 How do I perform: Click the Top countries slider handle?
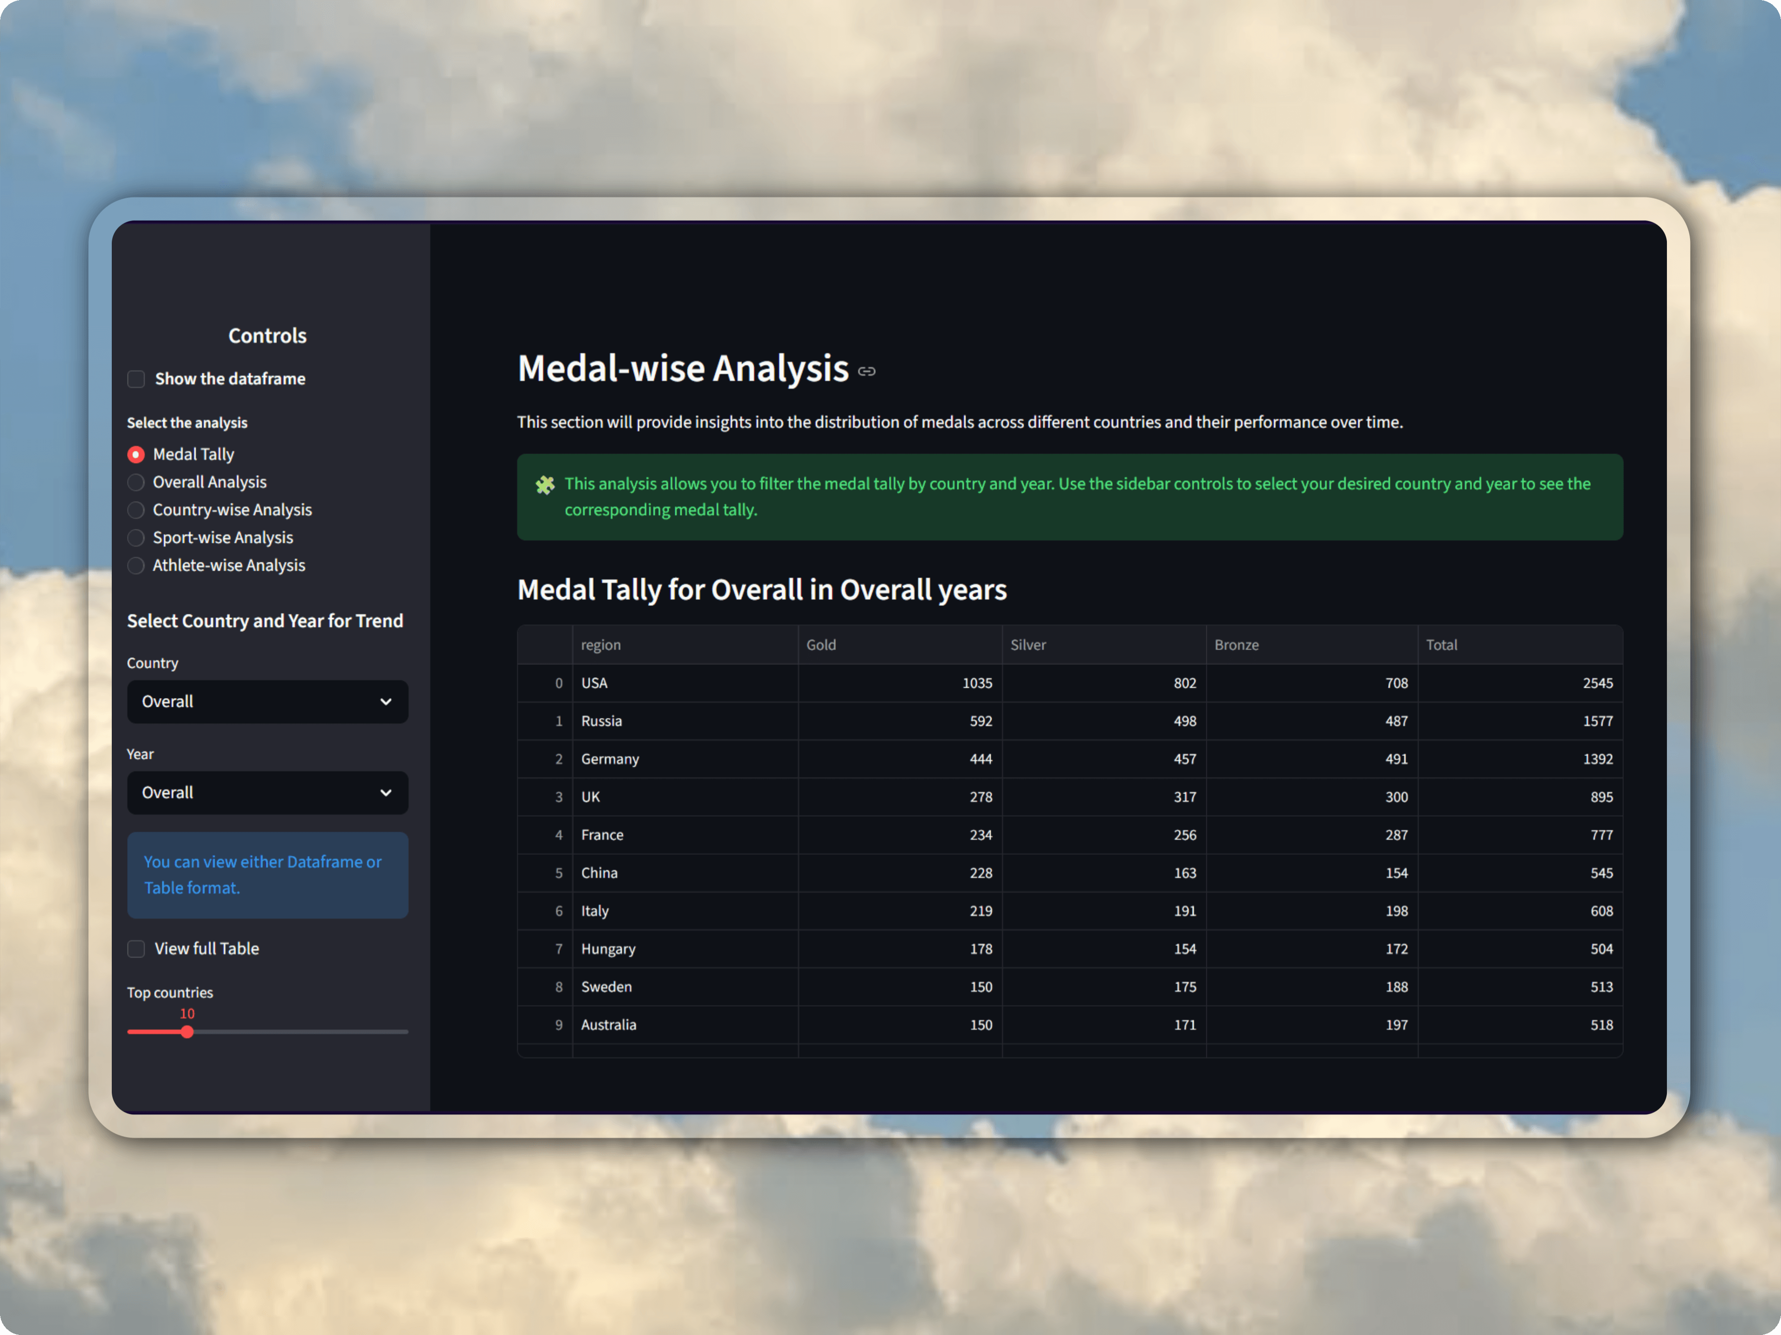(187, 1032)
